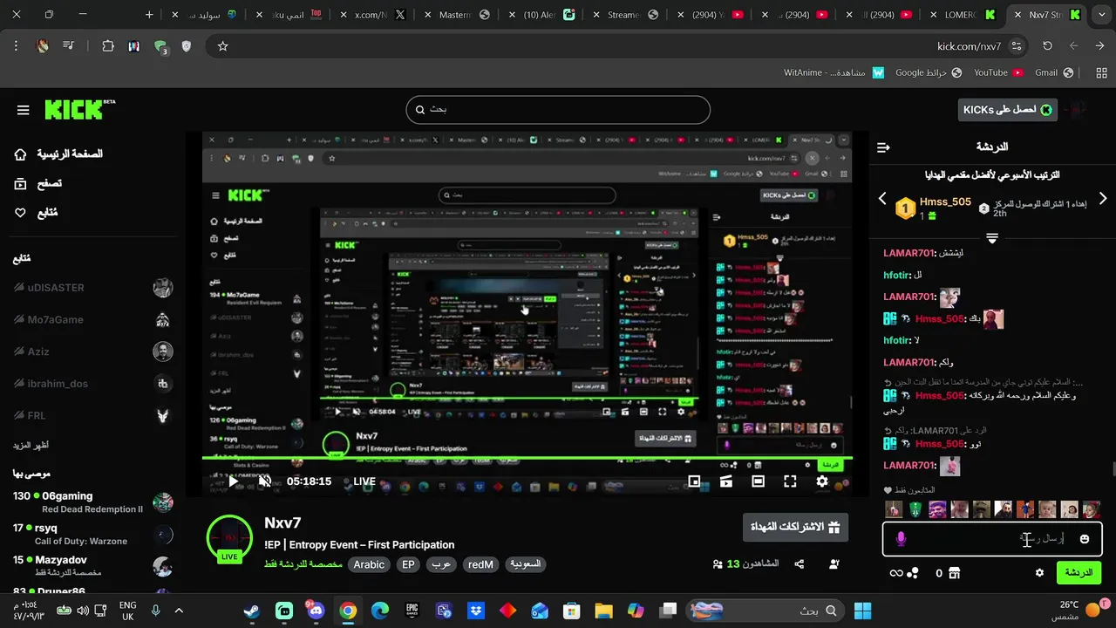This screenshot has width=1116, height=628.
Task: Open Epic Games Launcher from the taskbar
Action: (x=412, y=611)
